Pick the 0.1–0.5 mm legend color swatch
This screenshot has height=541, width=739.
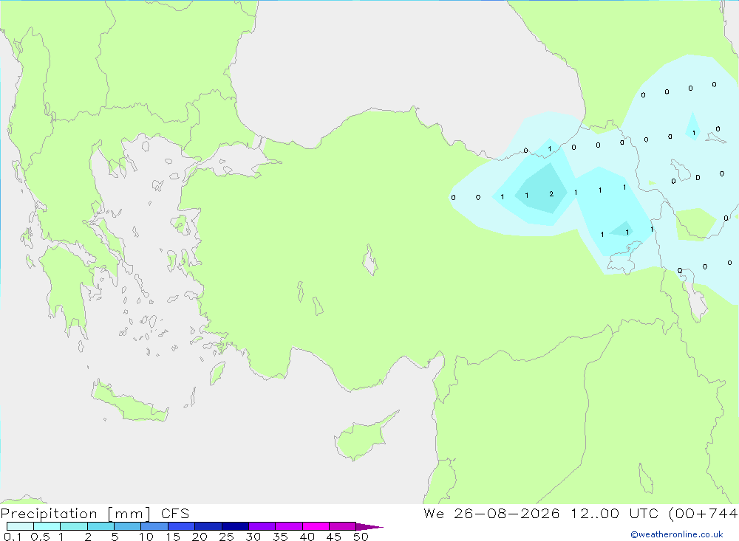pos(20,526)
